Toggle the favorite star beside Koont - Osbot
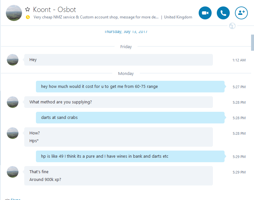Screen dimensions: 254x200 (28, 9)
